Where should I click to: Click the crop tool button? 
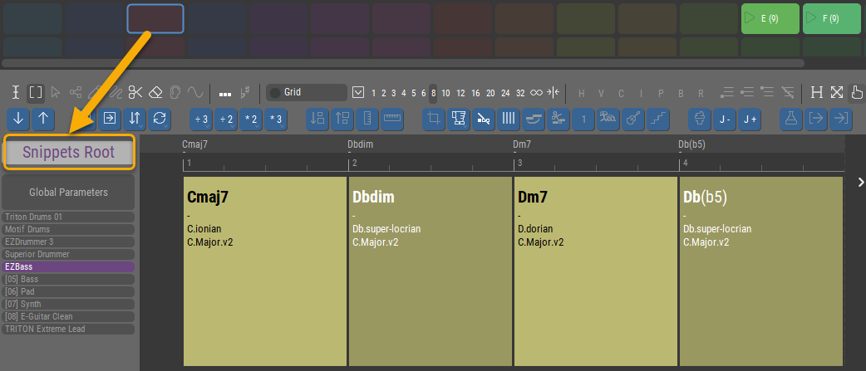click(x=433, y=119)
